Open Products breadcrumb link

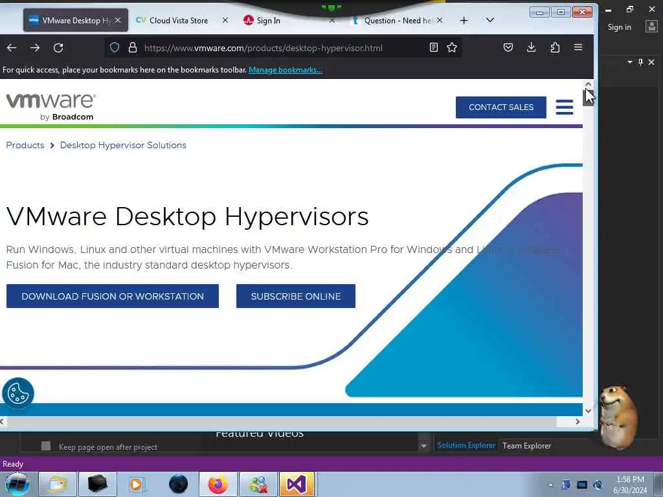(x=25, y=145)
